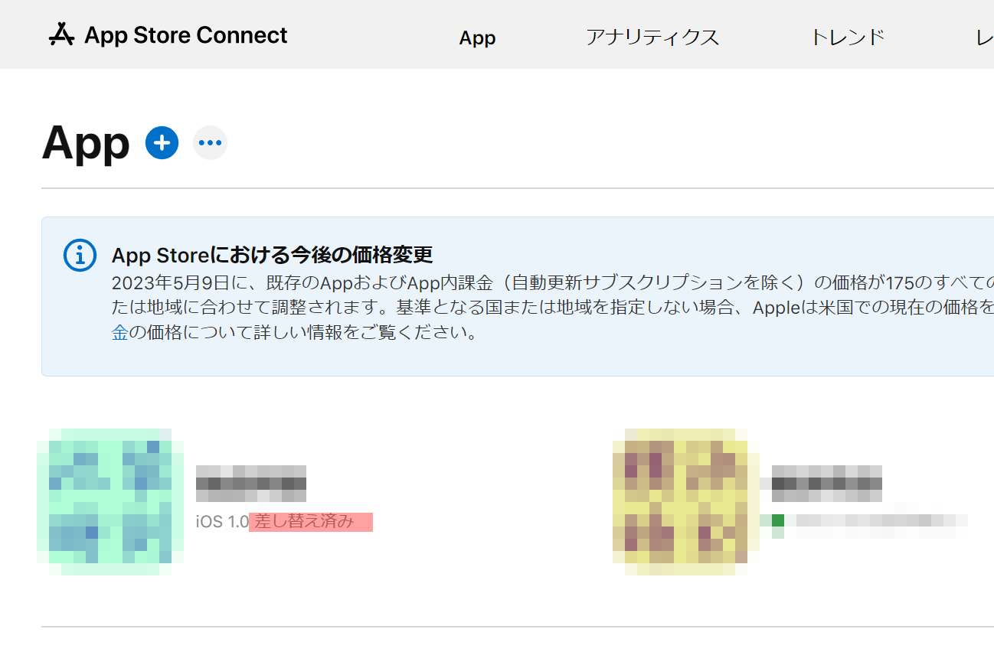
Task: Click the blurred app name beside yellow icon
Action: (827, 483)
